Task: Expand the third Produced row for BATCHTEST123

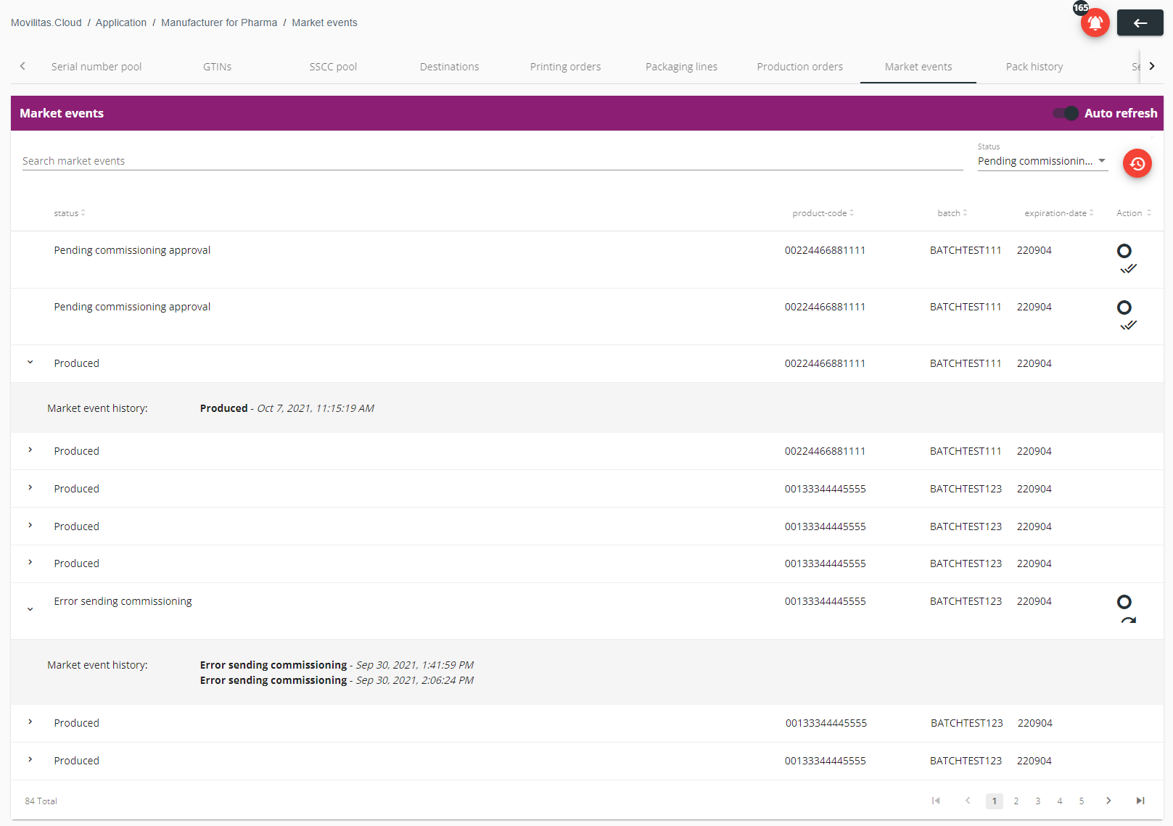Action: pos(30,562)
